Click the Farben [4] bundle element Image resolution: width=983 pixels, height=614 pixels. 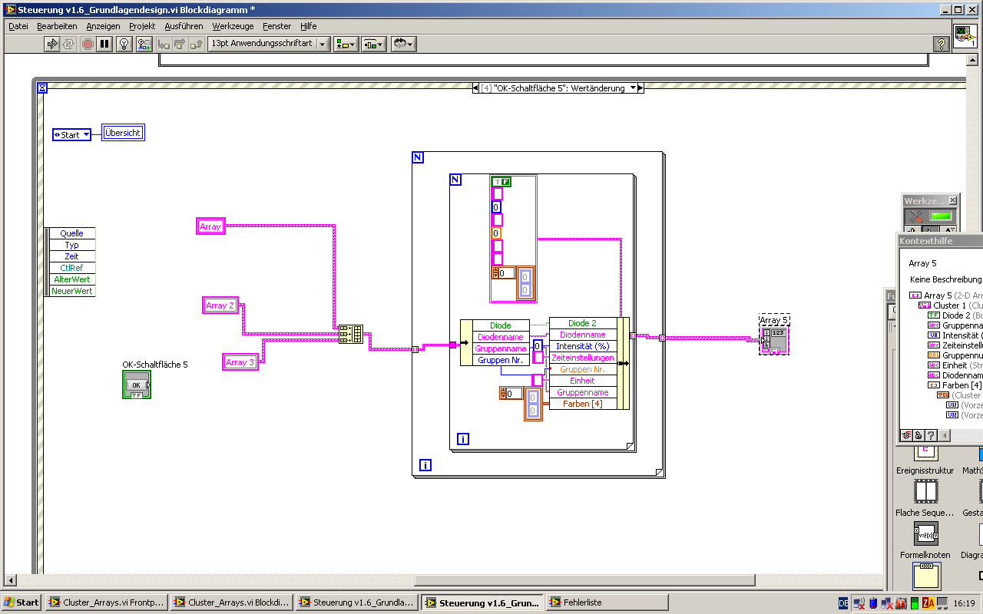[x=583, y=404]
